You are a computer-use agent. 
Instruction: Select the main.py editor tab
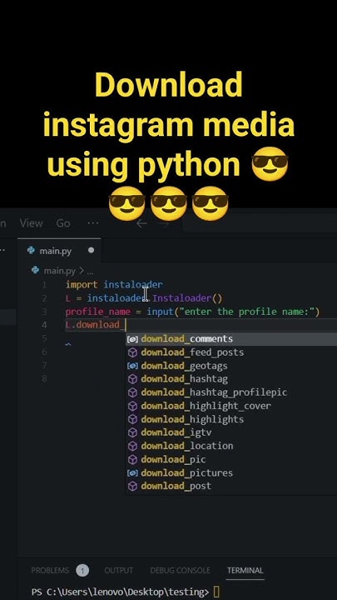pyautogui.click(x=59, y=251)
